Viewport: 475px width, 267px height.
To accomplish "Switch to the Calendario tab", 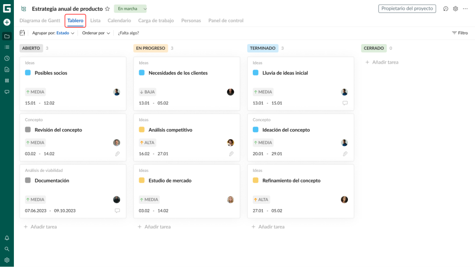I will (x=119, y=20).
